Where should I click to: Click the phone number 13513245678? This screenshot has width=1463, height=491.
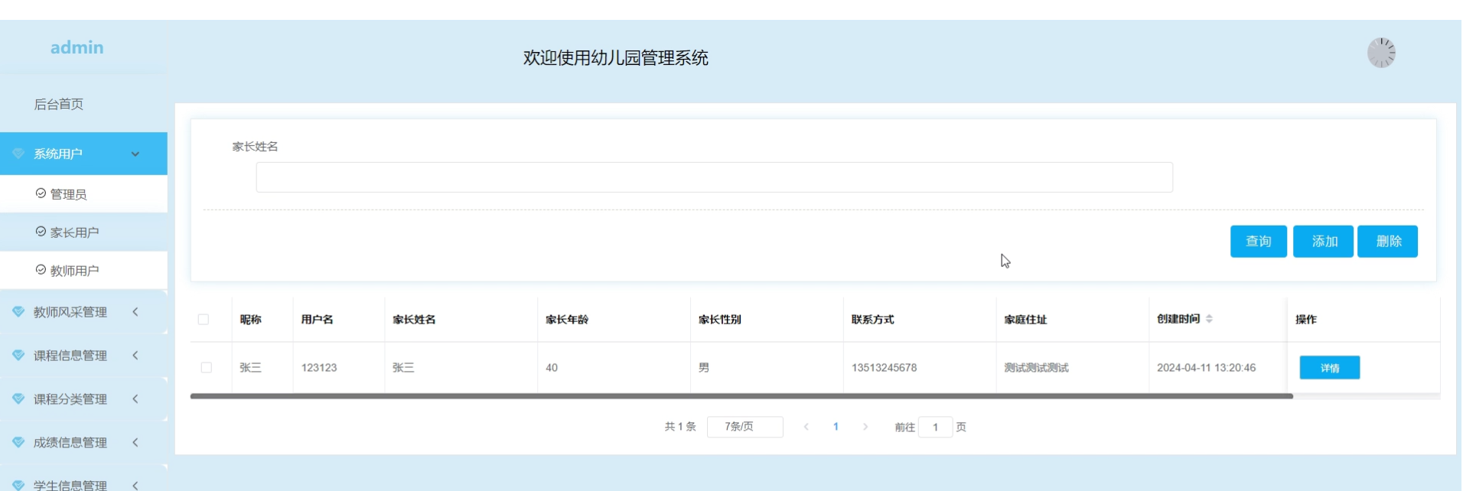884,368
